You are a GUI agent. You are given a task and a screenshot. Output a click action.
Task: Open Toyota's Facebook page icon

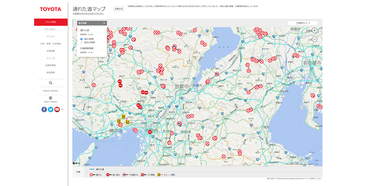[44, 109]
